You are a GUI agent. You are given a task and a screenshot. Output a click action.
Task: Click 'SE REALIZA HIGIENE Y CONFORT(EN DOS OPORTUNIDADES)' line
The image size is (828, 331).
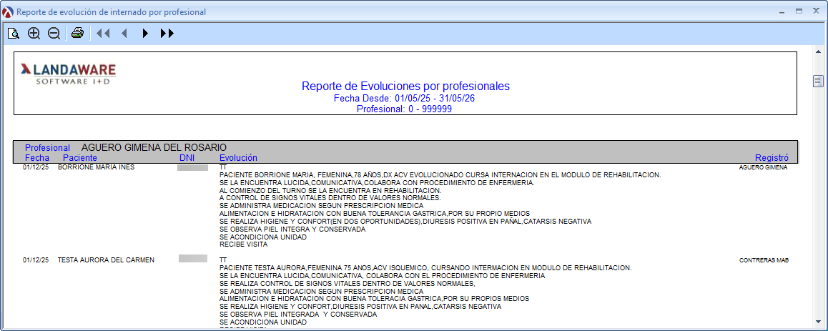click(x=405, y=221)
